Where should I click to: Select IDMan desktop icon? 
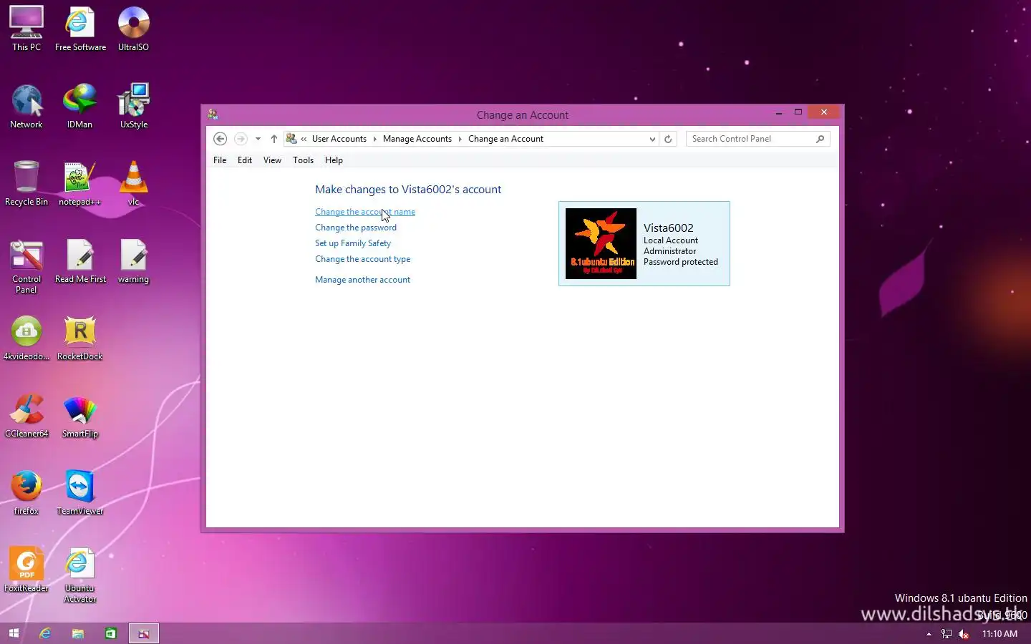pos(79,107)
